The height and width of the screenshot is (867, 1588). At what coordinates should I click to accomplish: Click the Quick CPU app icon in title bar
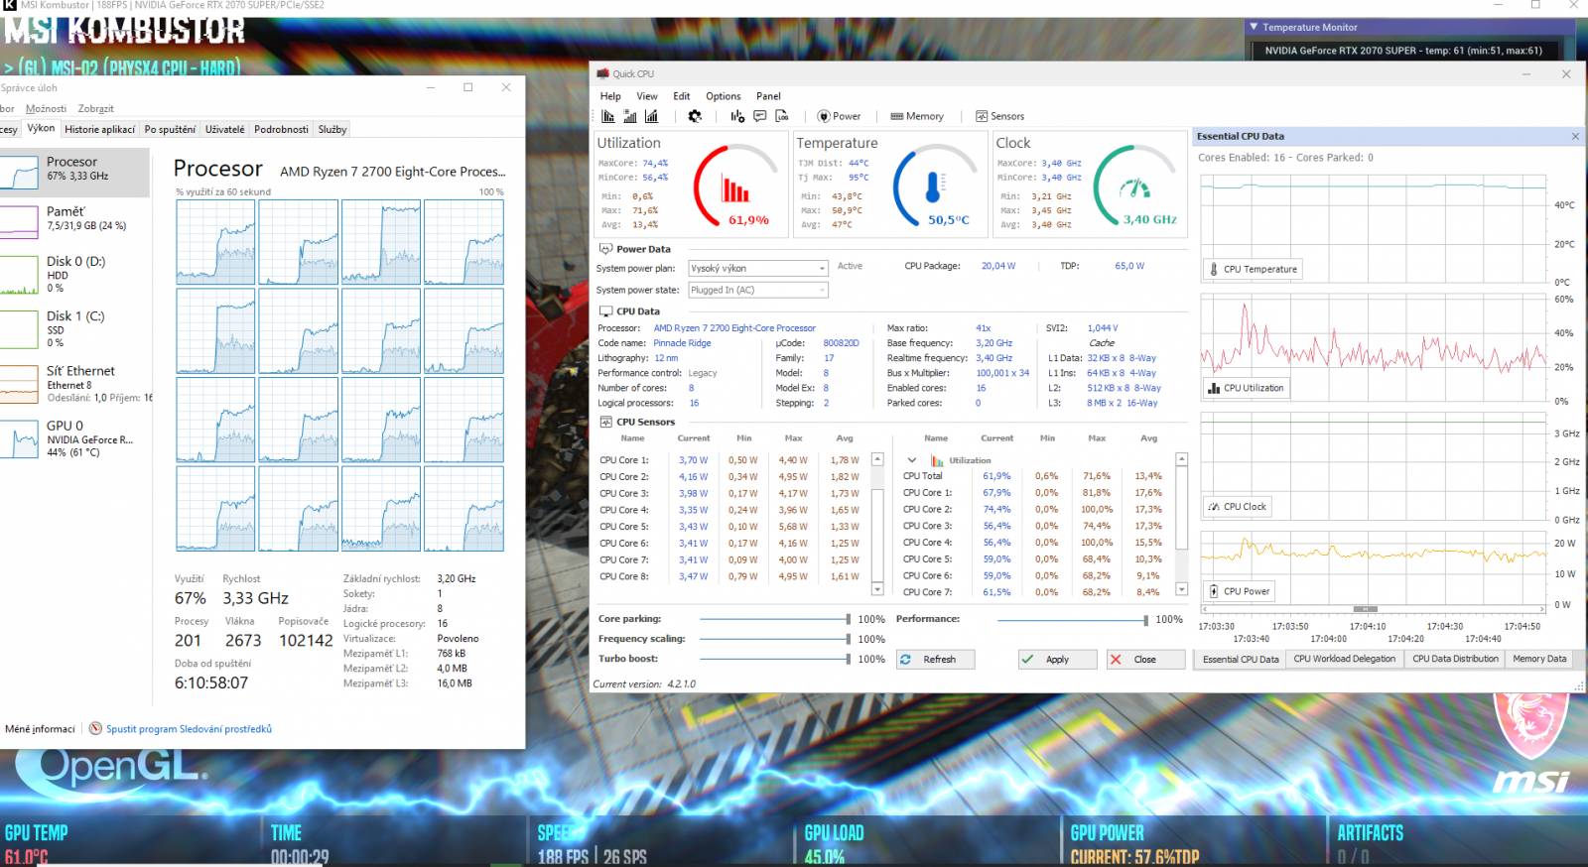[602, 73]
